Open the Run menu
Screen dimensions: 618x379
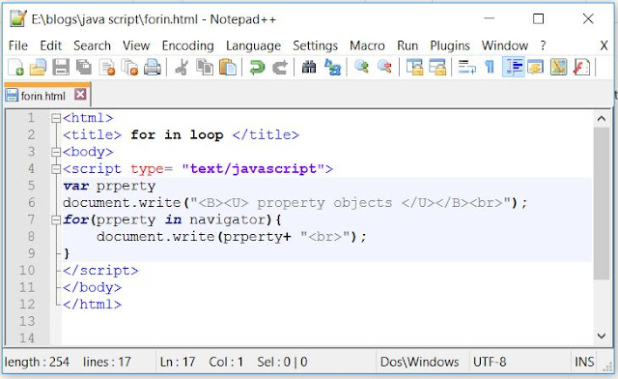point(407,45)
